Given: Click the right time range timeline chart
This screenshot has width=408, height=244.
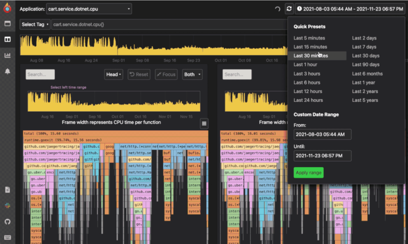Looking at the screenshot, I should tap(256, 101).
